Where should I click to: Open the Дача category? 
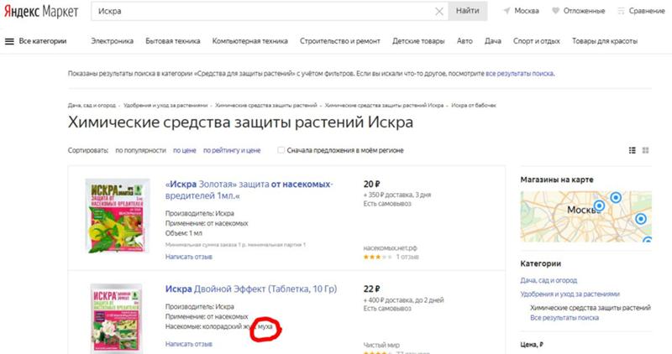click(493, 41)
